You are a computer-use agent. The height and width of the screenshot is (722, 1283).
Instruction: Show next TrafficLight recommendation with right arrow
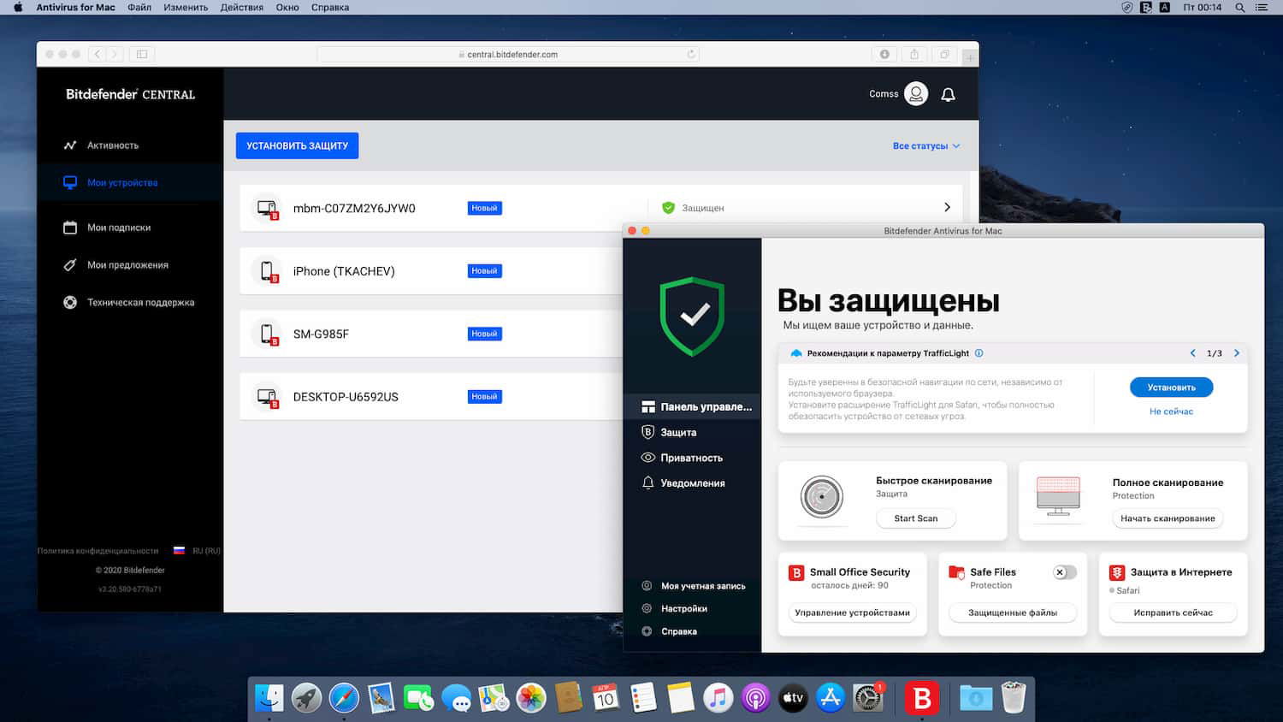click(x=1236, y=352)
